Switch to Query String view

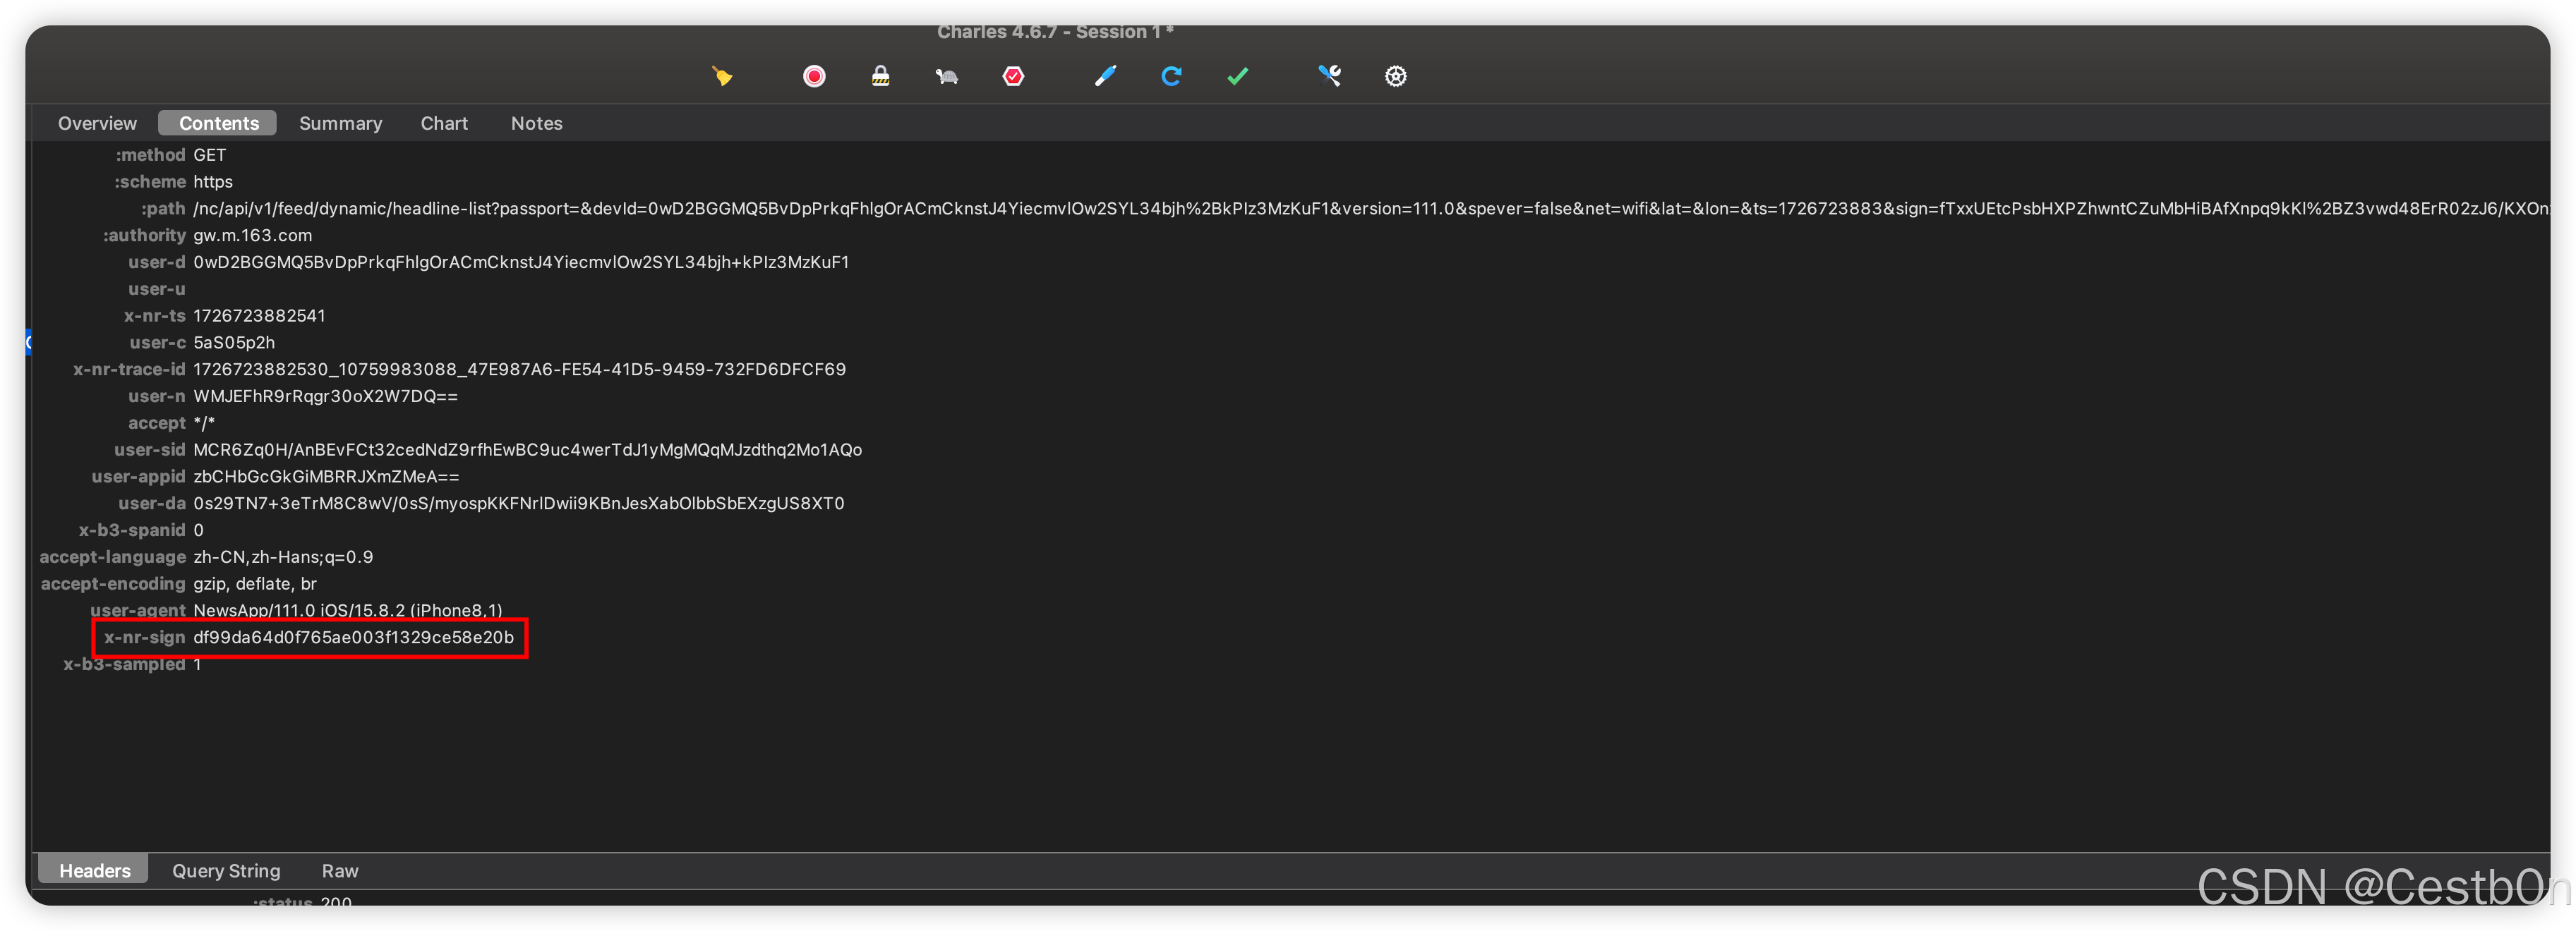[x=226, y=870]
